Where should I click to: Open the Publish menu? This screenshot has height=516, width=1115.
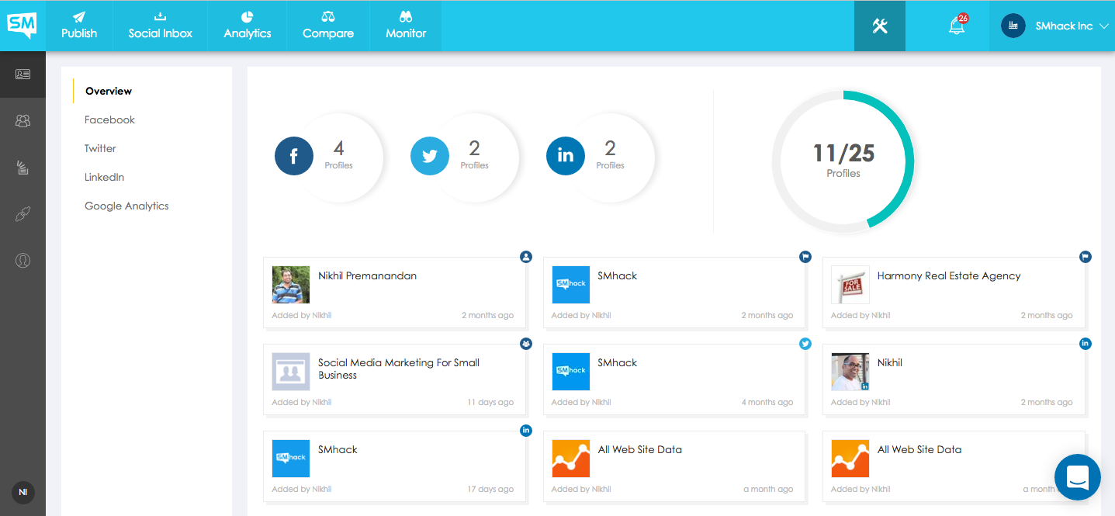tap(79, 26)
